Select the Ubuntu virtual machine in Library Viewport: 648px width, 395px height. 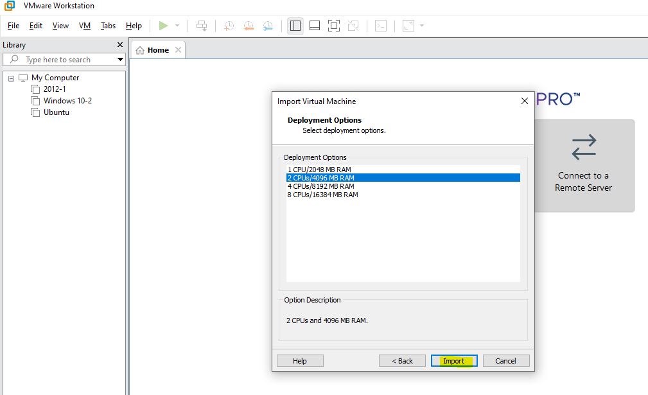coord(56,112)
